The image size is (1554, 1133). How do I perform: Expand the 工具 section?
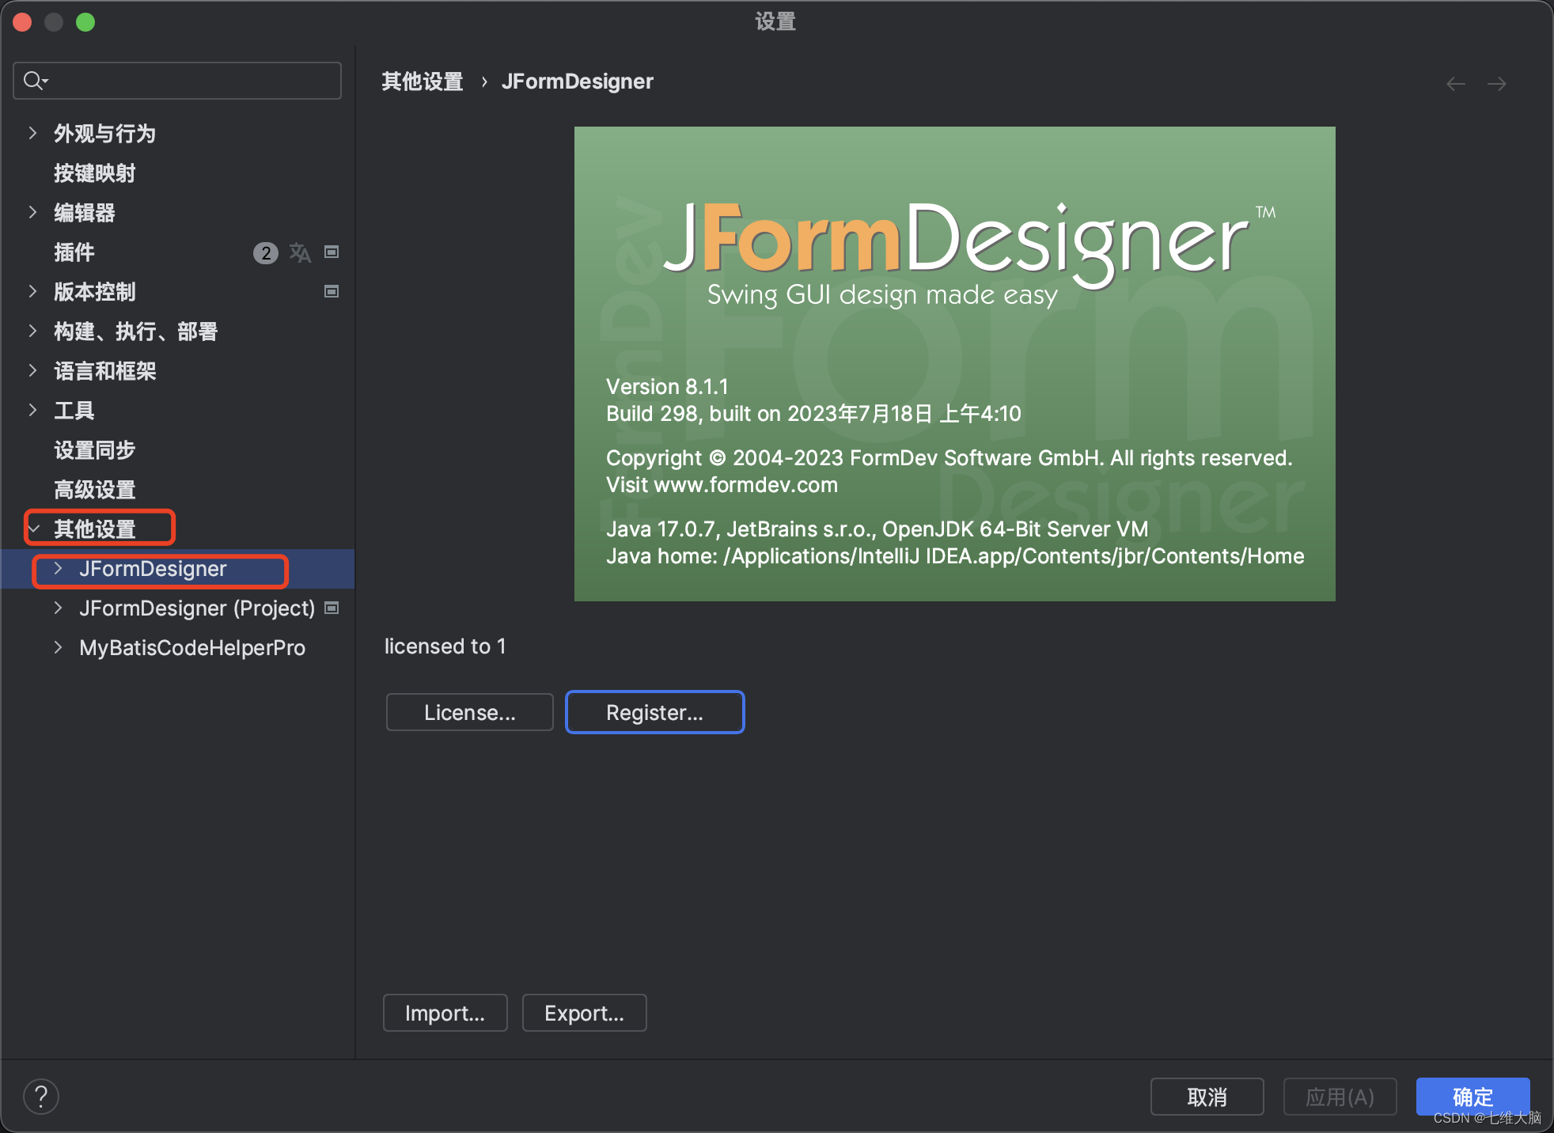(32, 410)
